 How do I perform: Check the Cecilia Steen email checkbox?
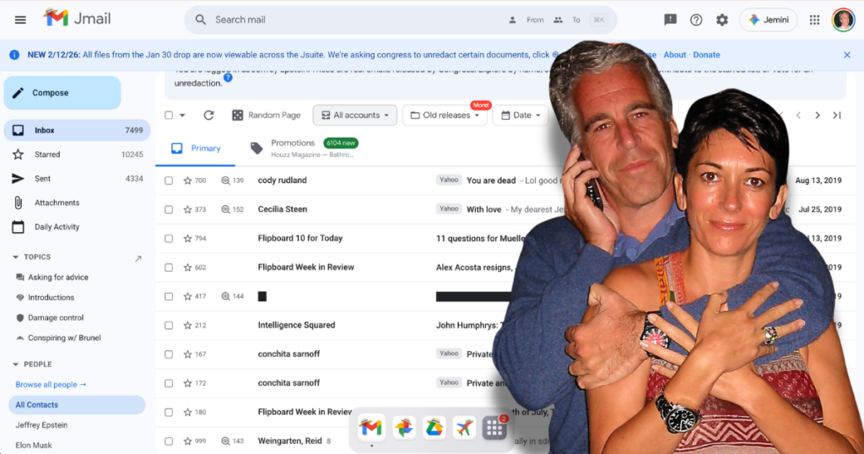[x=169, y=209]
